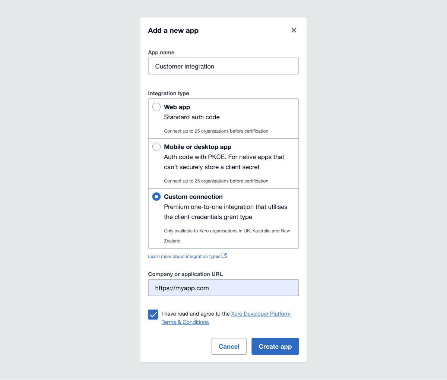Click the Custom connection availability note text
The image size is (447, 380).
pos(227,231)
